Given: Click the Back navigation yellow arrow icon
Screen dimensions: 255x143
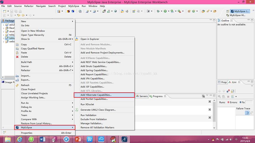Looking at the screenshot, I should pos(23,15).
